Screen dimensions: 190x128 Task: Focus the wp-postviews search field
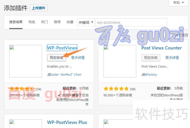tap(131, 22)
